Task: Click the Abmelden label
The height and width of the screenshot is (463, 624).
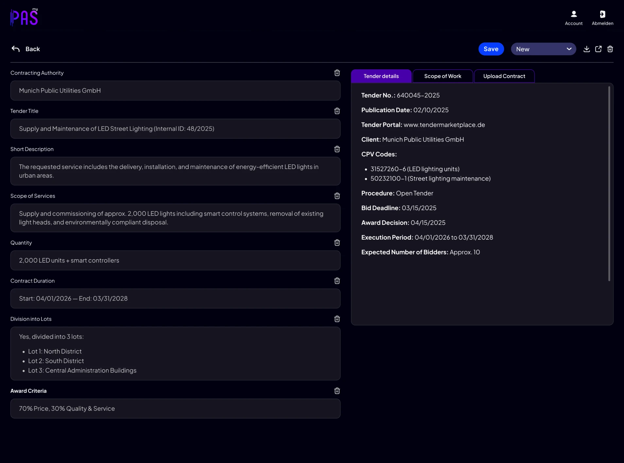Action: coord(602,24)
